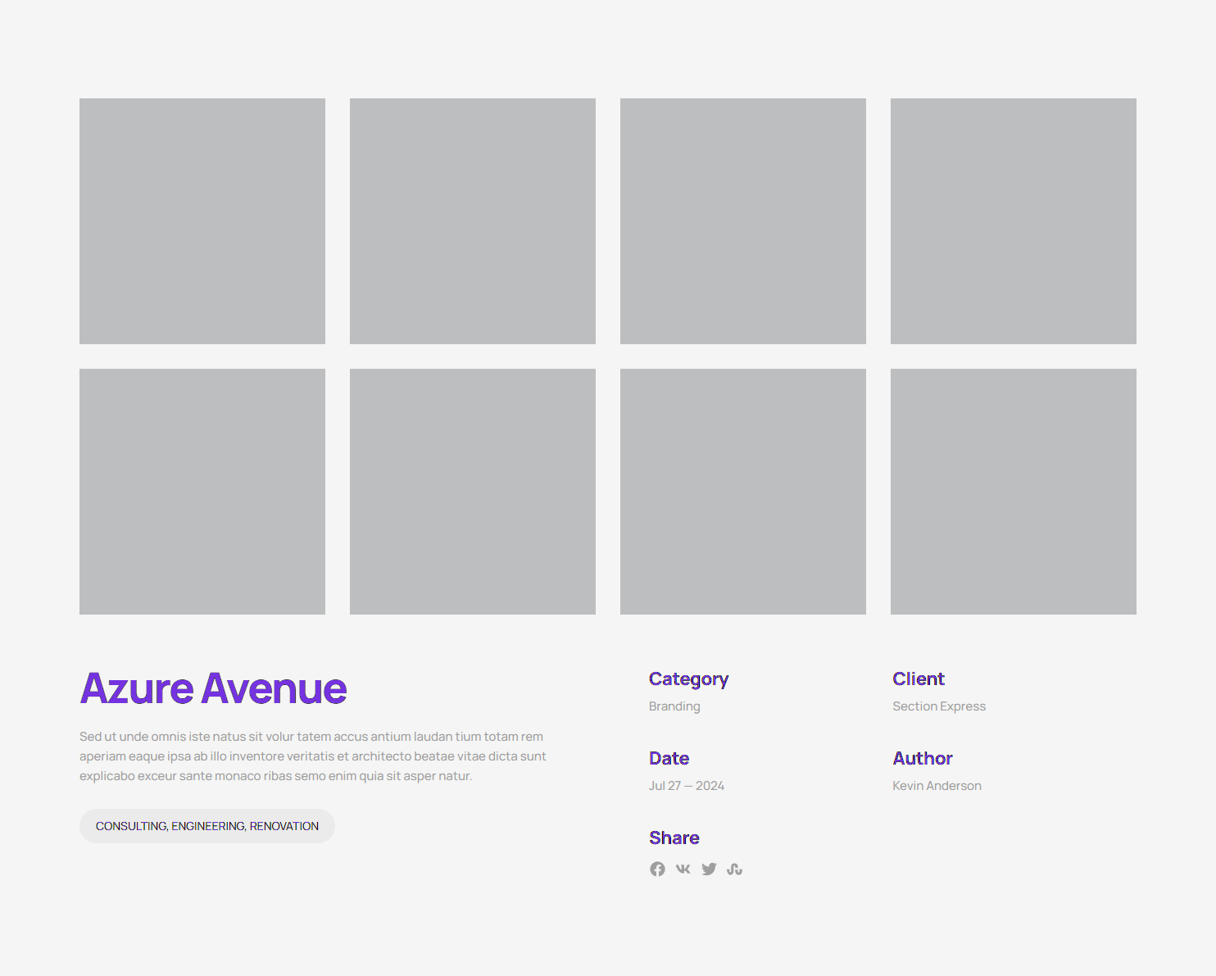The height and width of the screenshot is (976, 1216).
Task: Click the Date heading label
Action: [x=669, y=758]
